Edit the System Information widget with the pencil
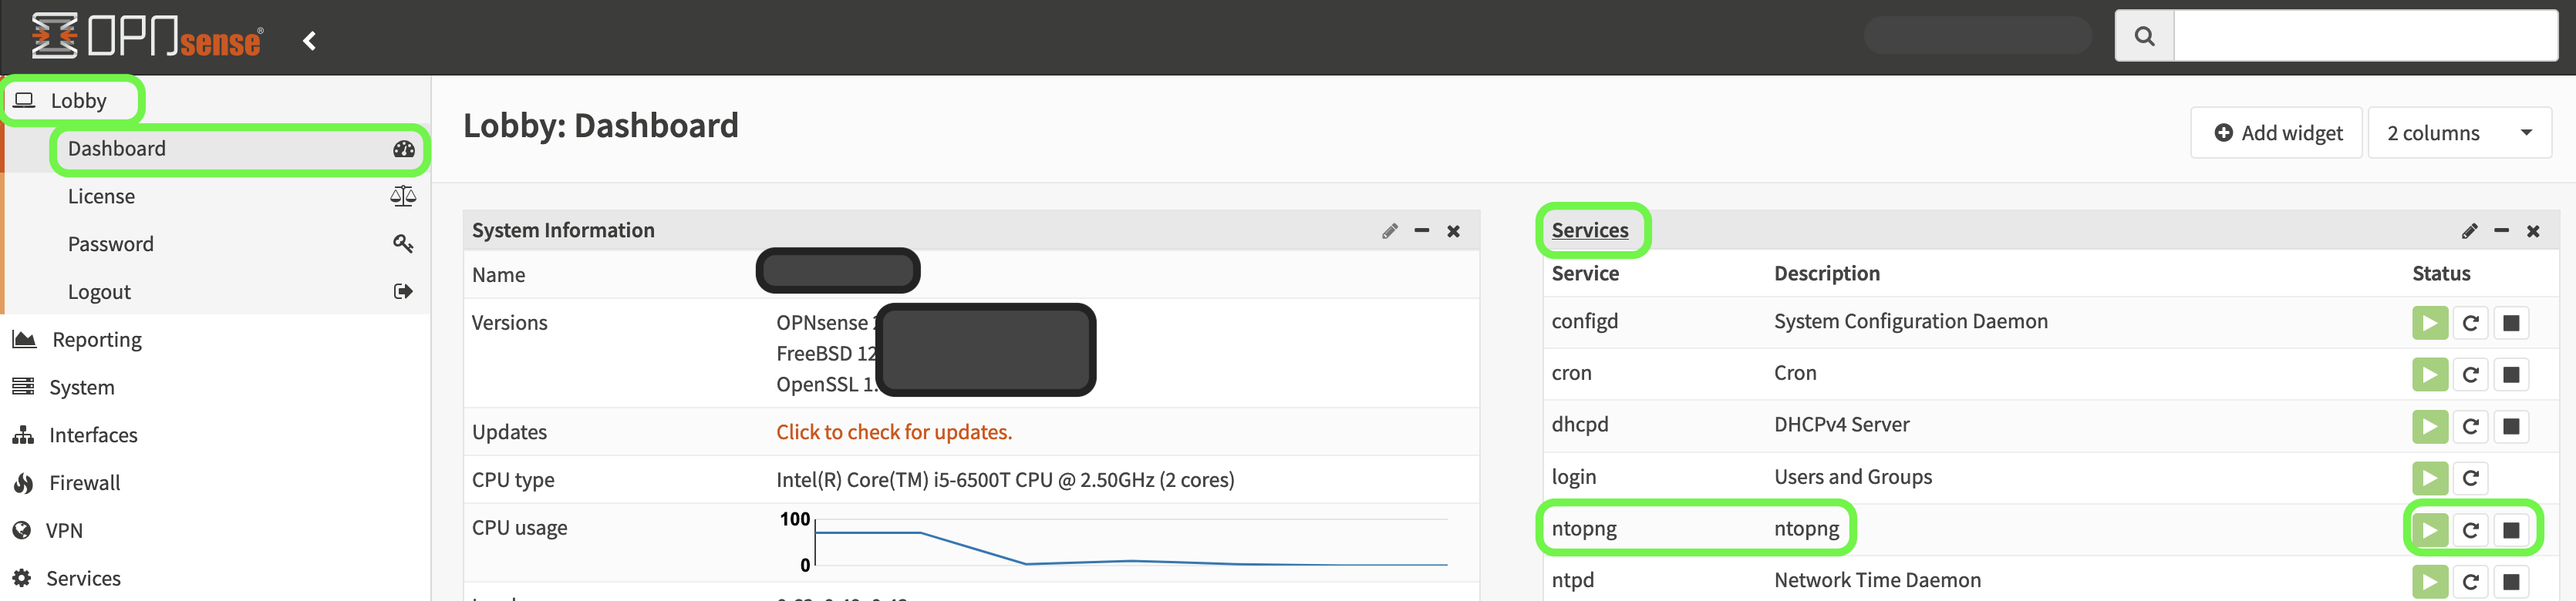 pyautogui.click(x=1389, y=232)
